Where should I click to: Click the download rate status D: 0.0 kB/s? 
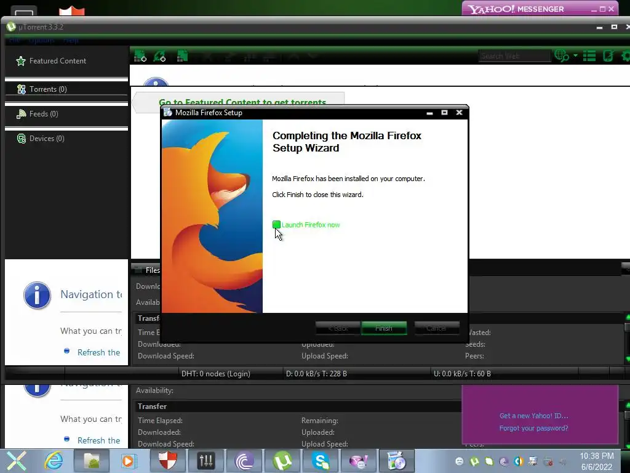tap(316, 374)
